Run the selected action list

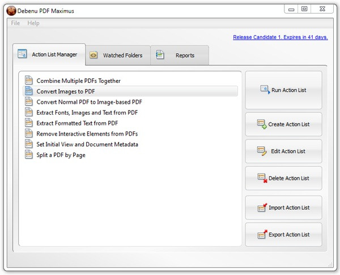point(284,90)
